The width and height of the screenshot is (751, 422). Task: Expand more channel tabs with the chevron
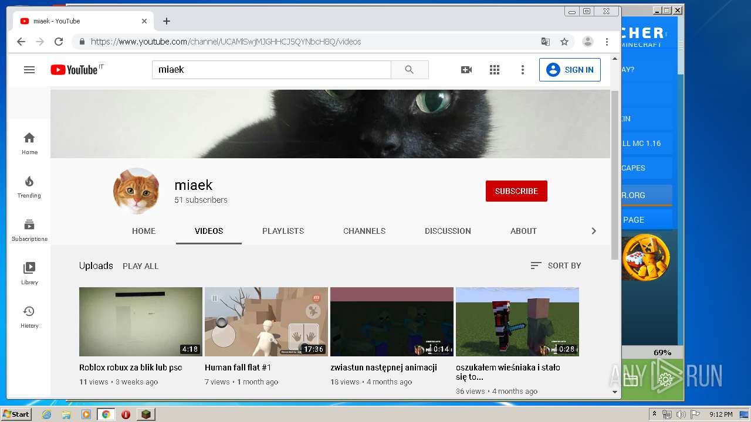594,231
